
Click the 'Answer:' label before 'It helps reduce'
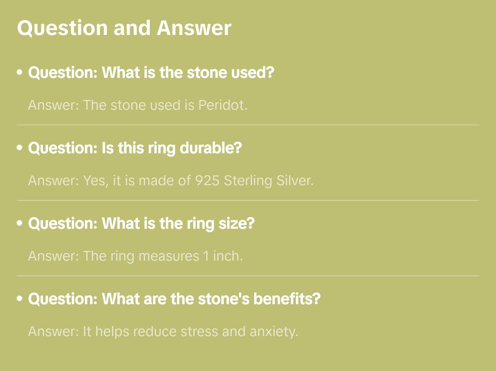click(x=54, y=332)
